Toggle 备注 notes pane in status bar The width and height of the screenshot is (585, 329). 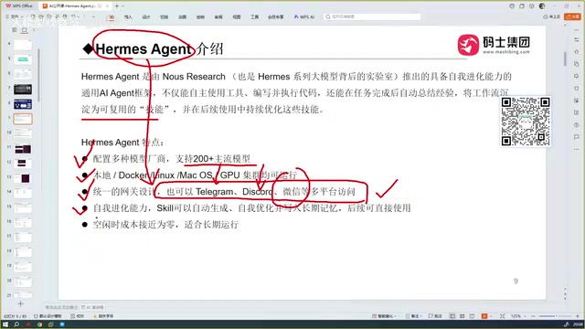pos(413,316)
